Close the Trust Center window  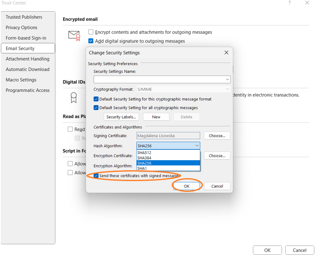pyautogui.click(x=307, y=3)
